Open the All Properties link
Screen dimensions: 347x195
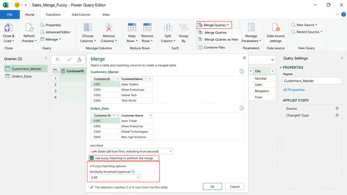pos(294,90)
